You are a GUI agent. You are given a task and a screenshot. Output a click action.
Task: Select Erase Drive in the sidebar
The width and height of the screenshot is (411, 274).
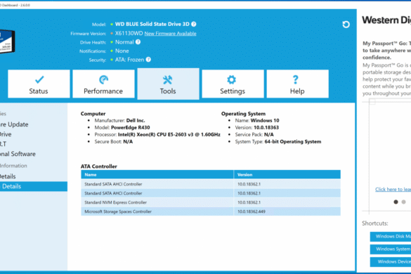(6, 134)
